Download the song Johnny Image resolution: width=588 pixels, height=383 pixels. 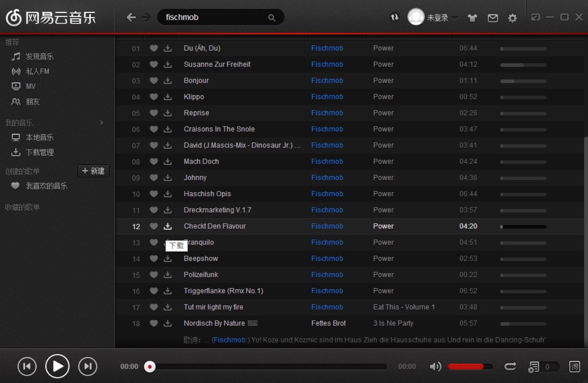pyautogui.click(x=168, y=177)
